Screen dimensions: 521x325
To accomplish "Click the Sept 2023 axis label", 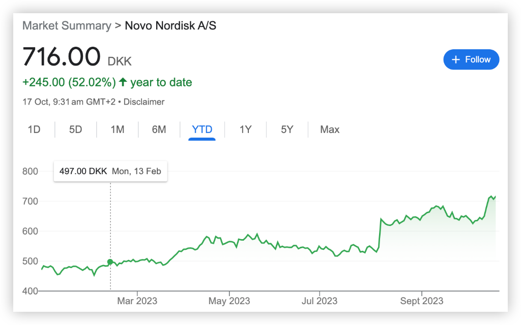I will [x=422, y=301].
